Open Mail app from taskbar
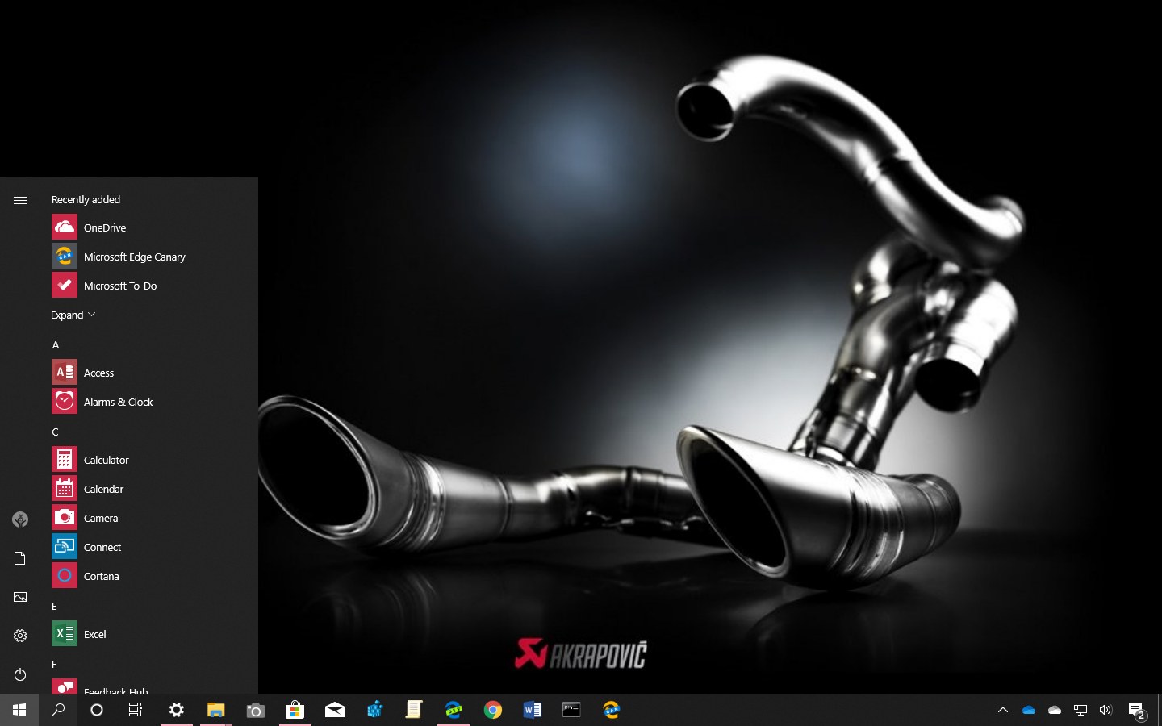Screen dimensions: 1162x726 (x=334, y=710)
